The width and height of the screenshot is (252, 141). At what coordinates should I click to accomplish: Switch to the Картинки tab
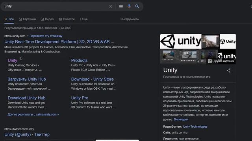pyautogui.click(x=27, y=19)
